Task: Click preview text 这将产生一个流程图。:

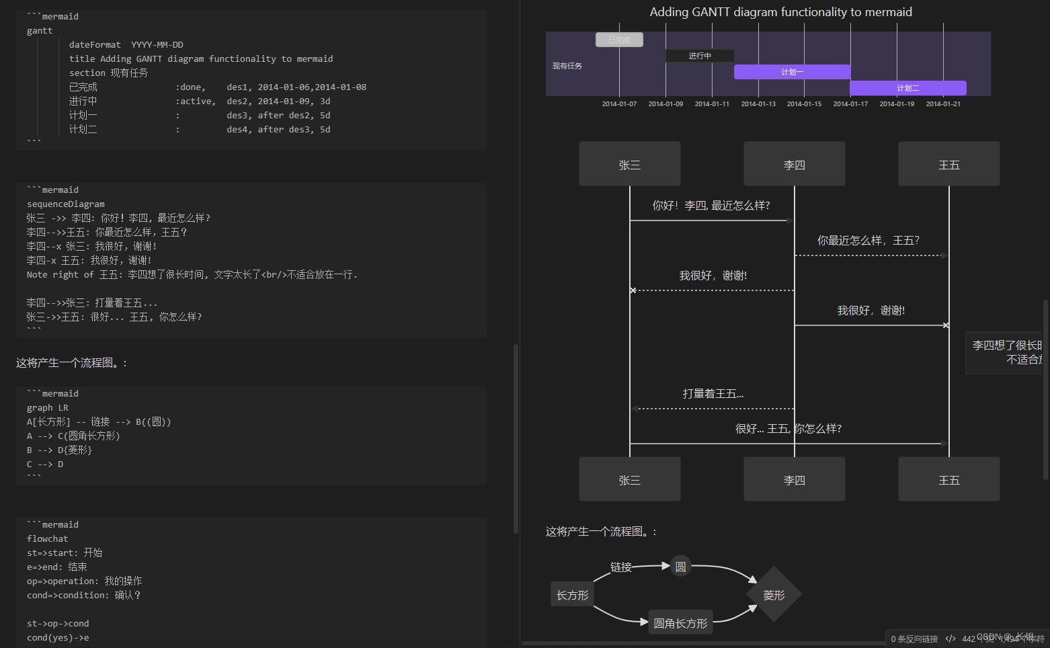Action: [601, 532]
